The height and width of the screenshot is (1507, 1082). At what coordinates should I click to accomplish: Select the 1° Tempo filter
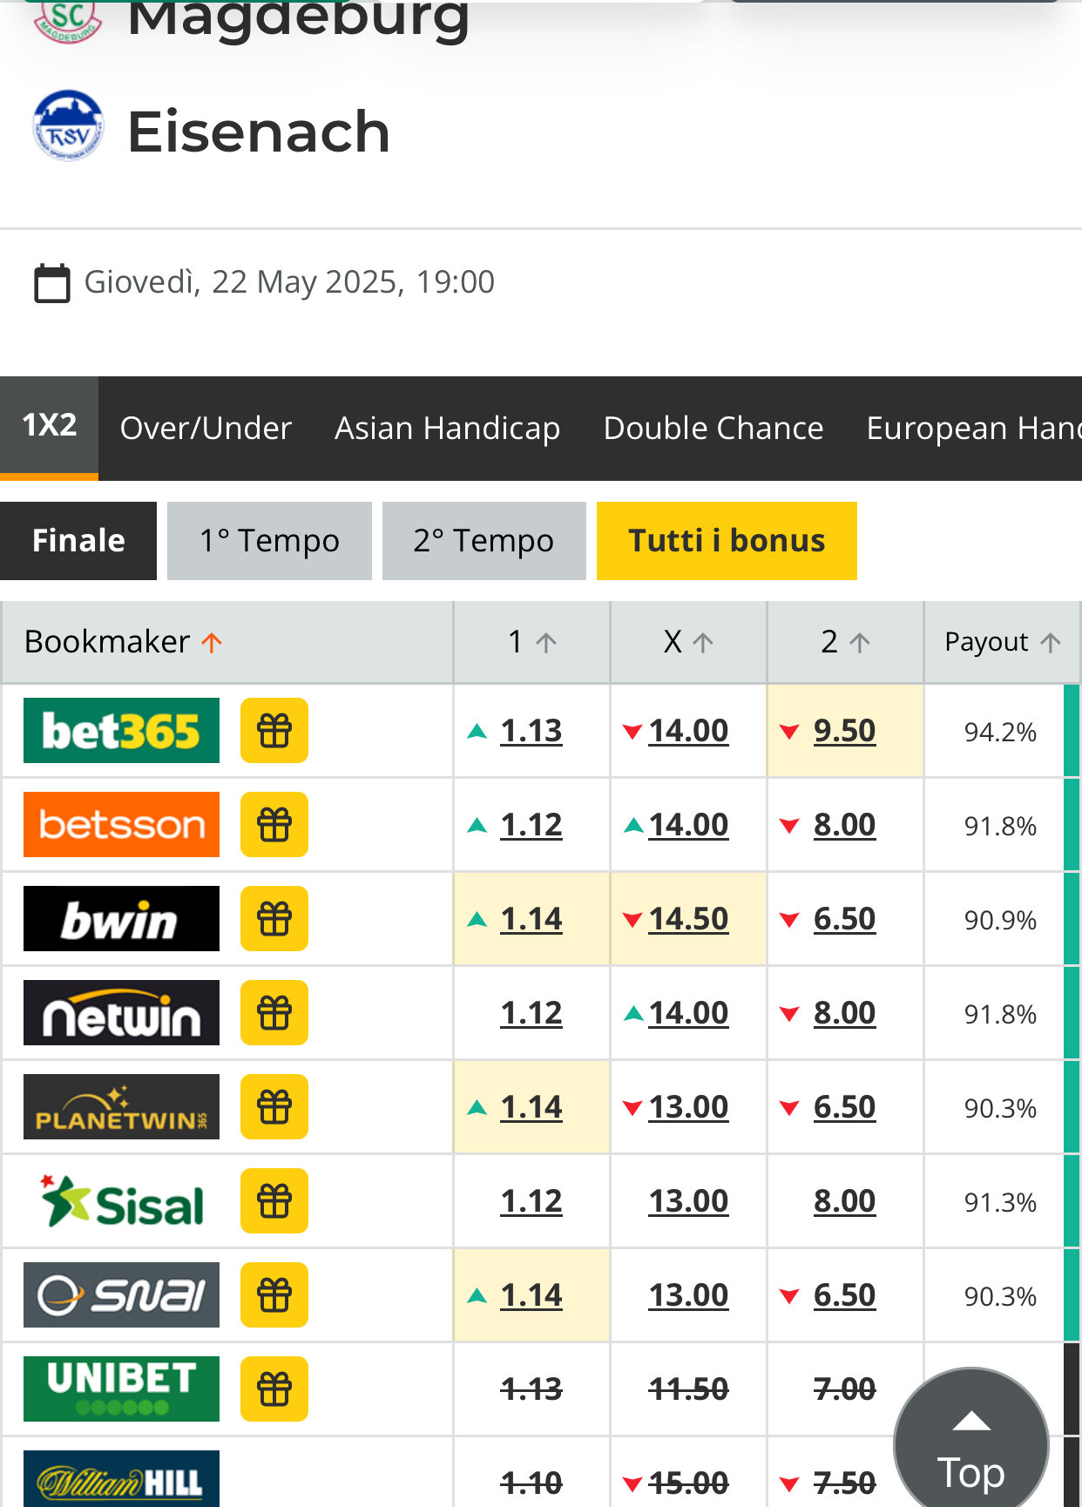269,541
